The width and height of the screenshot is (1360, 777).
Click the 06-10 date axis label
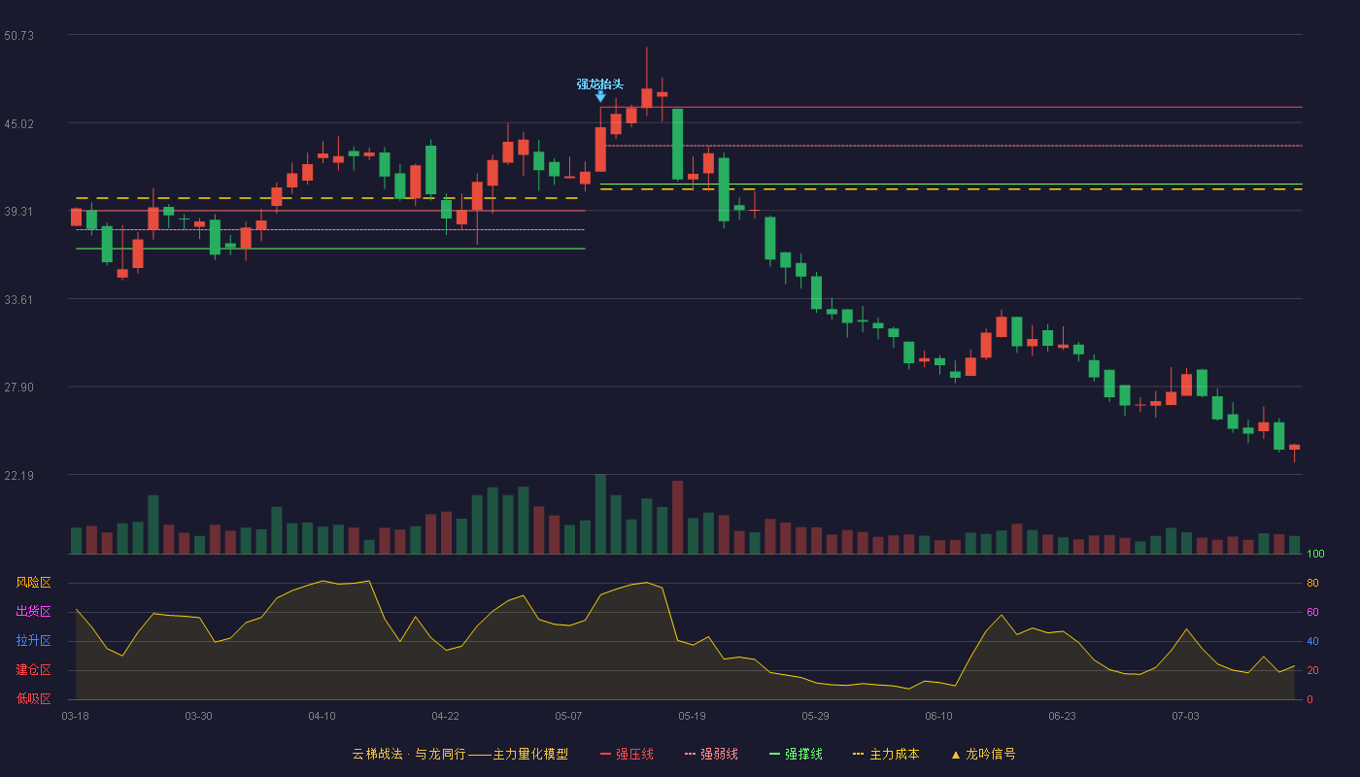point(938,716)
